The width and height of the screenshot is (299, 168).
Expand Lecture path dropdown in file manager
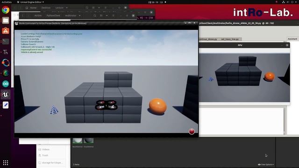[x=67, y=8]
